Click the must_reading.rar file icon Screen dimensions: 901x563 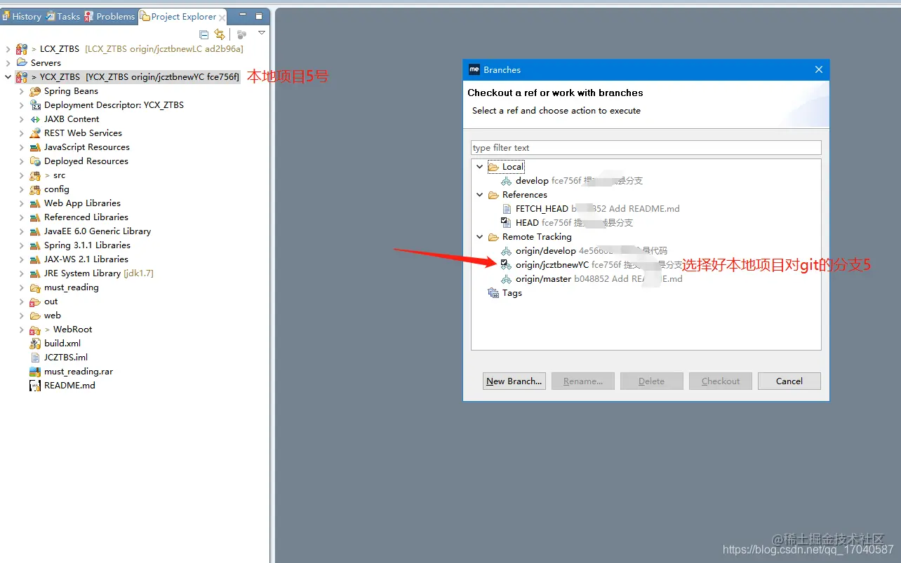coord(35,372)
